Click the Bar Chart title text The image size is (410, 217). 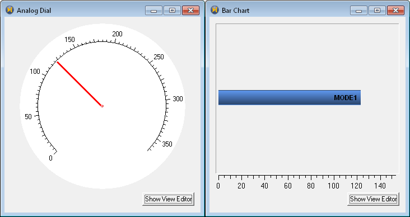tap(236, 11)
